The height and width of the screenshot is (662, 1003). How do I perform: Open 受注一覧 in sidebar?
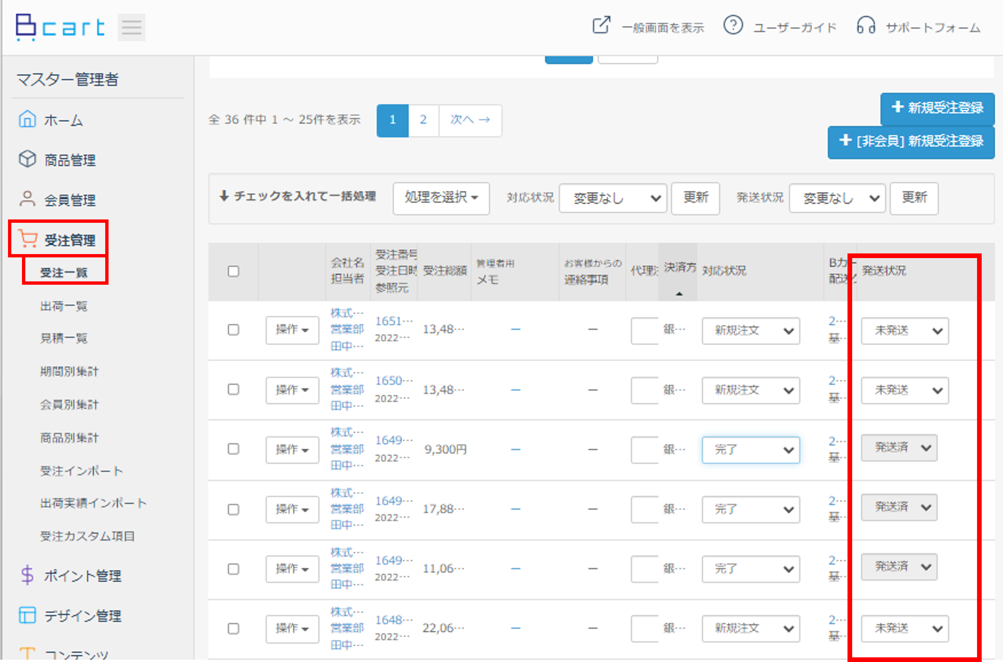click(x=63, y=273)
